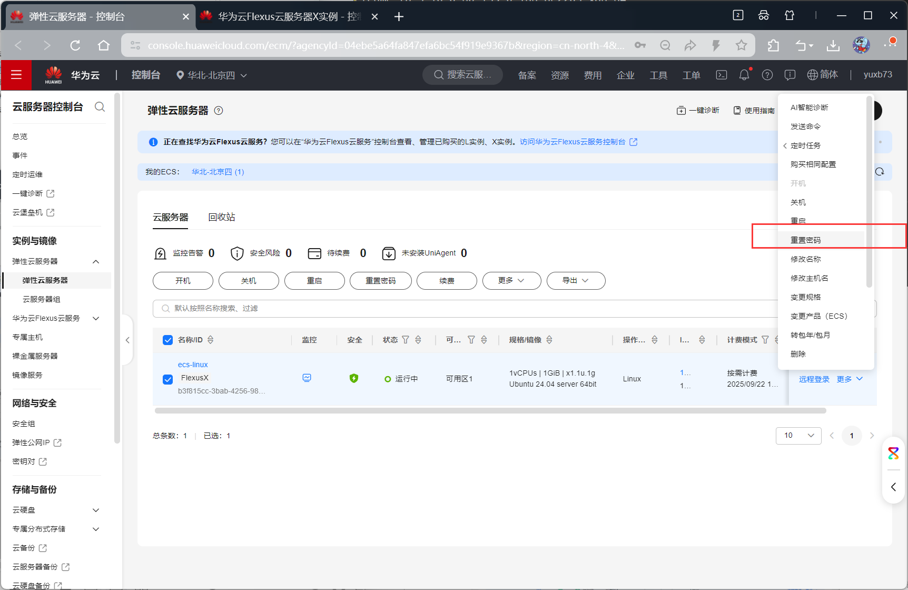Open the CloudShell terminal icon
908x590 pixels.
click(x=722, y=75)
